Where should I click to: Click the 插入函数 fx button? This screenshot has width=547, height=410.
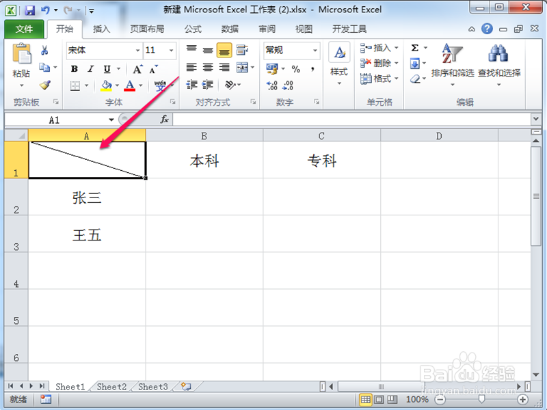tap(163, 118)
